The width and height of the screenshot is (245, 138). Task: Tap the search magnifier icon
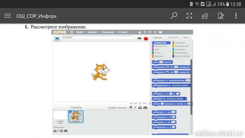click(x=174, y=16)
